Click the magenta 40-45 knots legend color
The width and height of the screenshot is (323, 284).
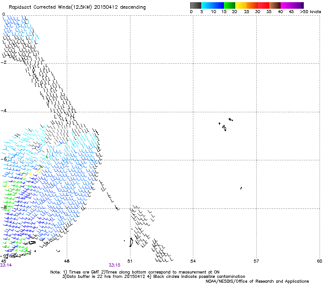(286, 5)
